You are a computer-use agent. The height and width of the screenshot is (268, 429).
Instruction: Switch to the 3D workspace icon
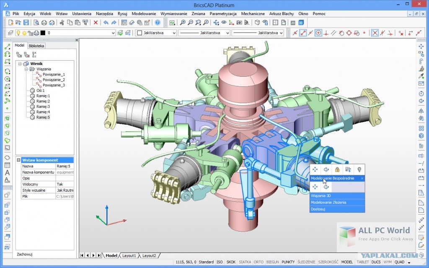[x=301, y=23]
